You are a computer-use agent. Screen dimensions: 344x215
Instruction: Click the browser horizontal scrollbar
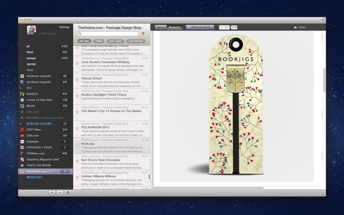point(207,188)
